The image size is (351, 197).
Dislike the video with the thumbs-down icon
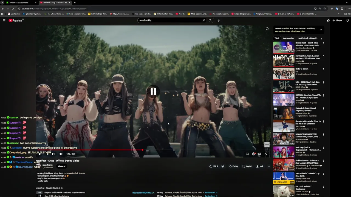(223, 166)
